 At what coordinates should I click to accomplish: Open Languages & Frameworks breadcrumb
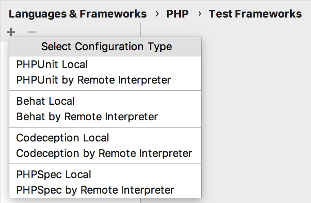pyautogui.click(x=78, y=14)
